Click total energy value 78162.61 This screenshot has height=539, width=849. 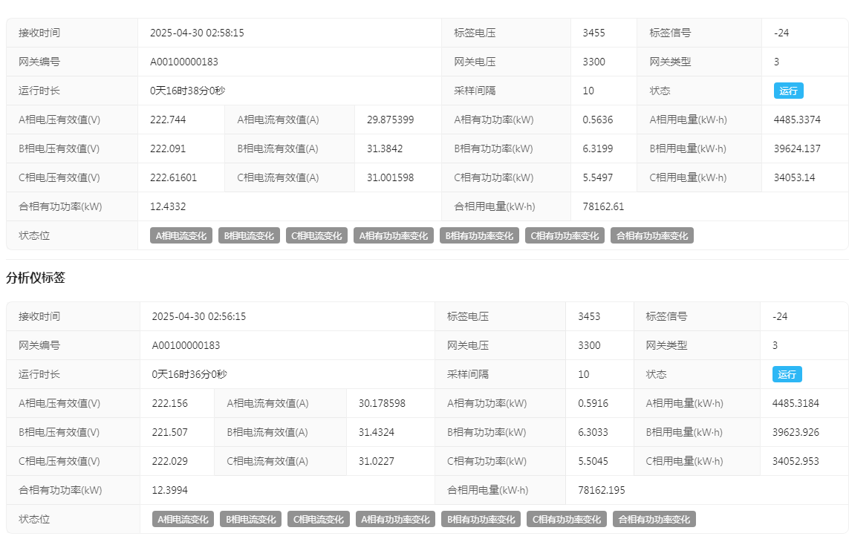click(x=603, y=206)
